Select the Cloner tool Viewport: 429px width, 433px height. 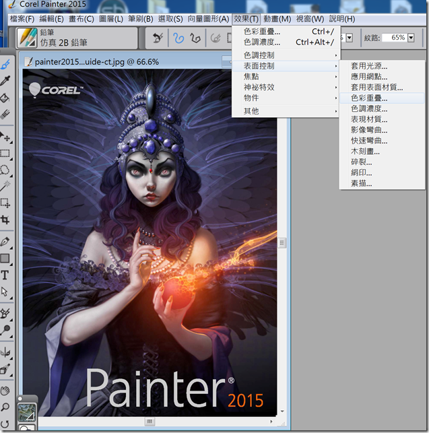tap(5, 313)
